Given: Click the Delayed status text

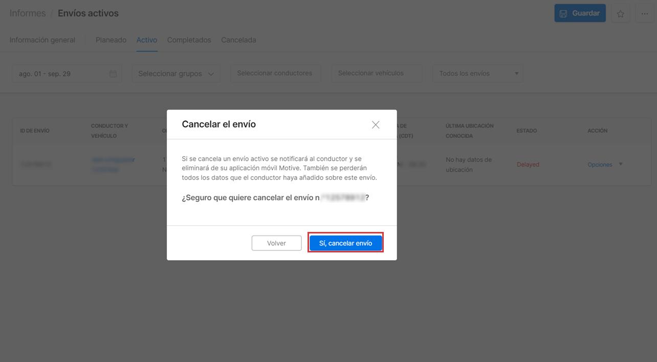Looking at the screenshot, I should pos(528,165).
